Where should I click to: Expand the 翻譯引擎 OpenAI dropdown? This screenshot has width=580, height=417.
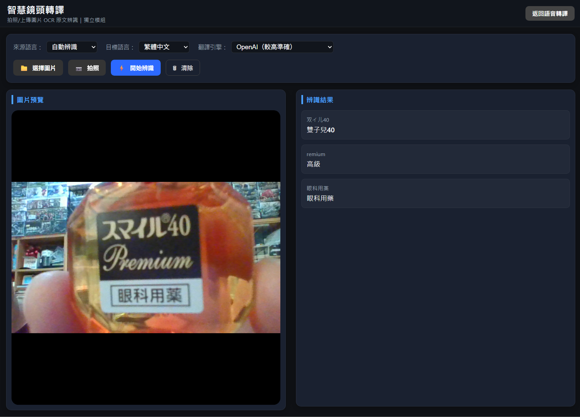[282, 47]
